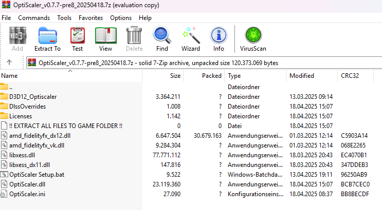Select '!! EXTRACT ALL FILES TO GAME FOLDER !!' entry
Screen dimensions: 382x210
tap(66, 126)
